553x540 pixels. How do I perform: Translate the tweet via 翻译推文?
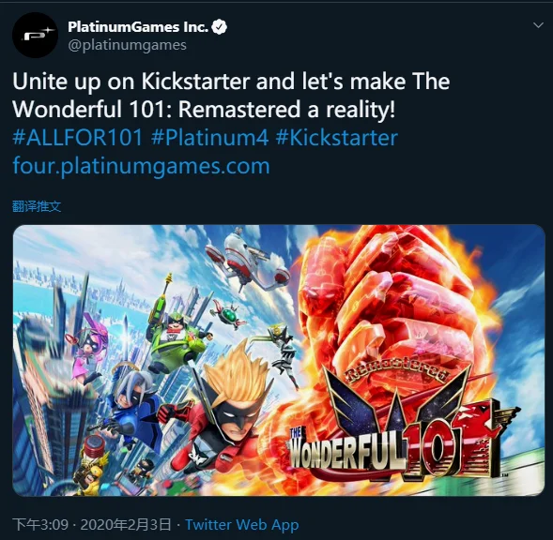click(37, 206)
